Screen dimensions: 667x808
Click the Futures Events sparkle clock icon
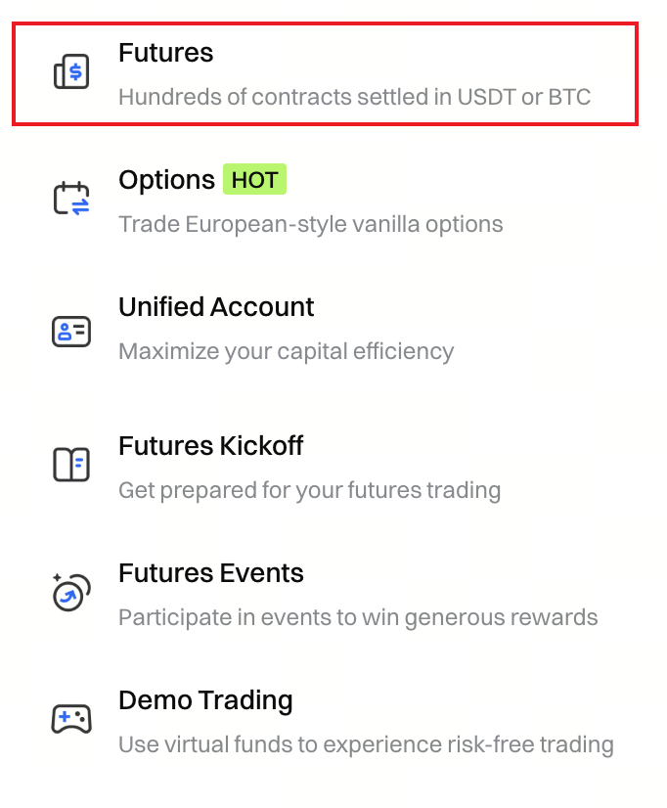click(71, 592)
